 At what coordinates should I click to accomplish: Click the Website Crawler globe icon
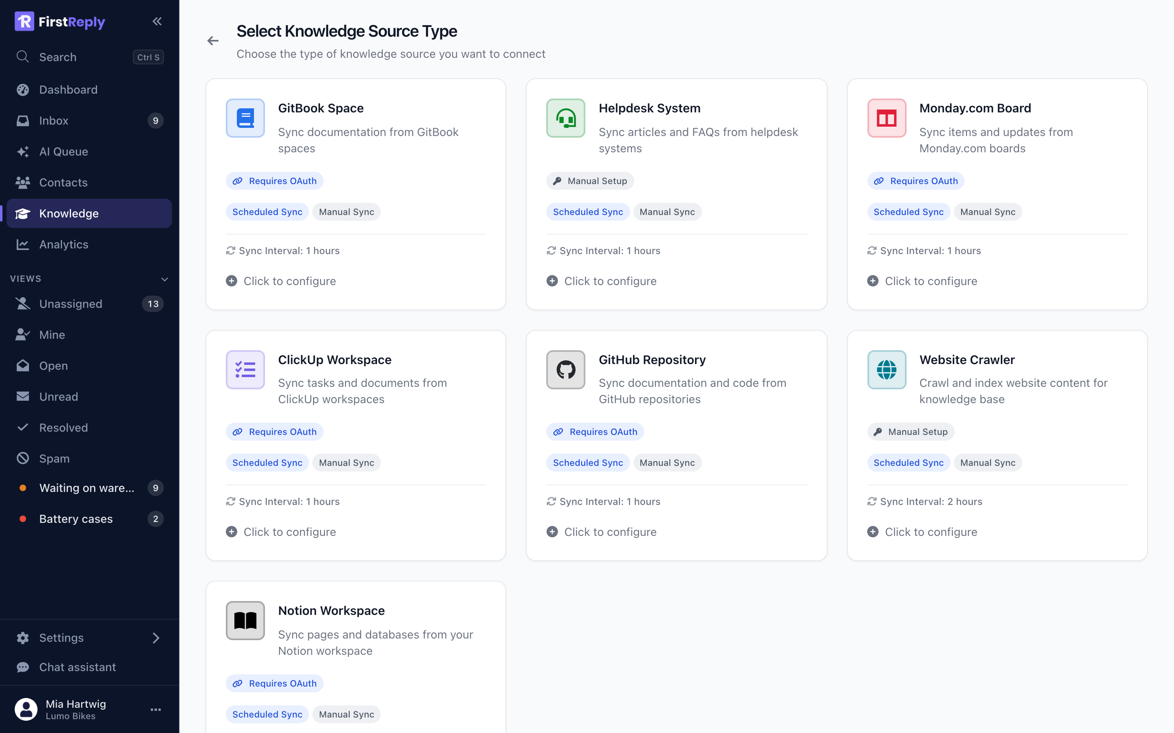pos(887,369)
